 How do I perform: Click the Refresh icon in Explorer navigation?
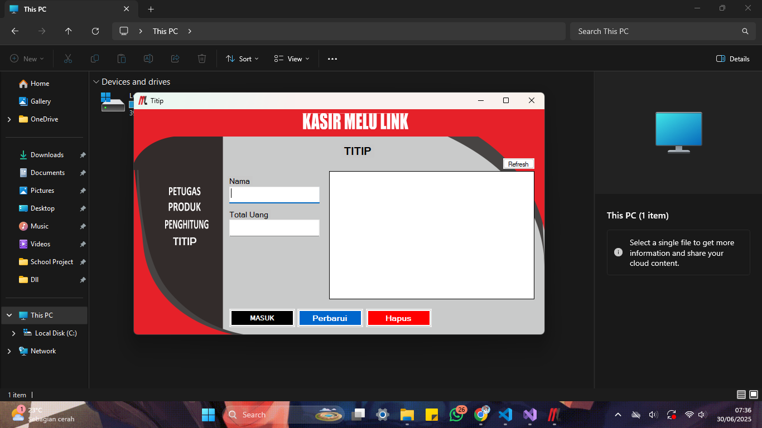95,31
